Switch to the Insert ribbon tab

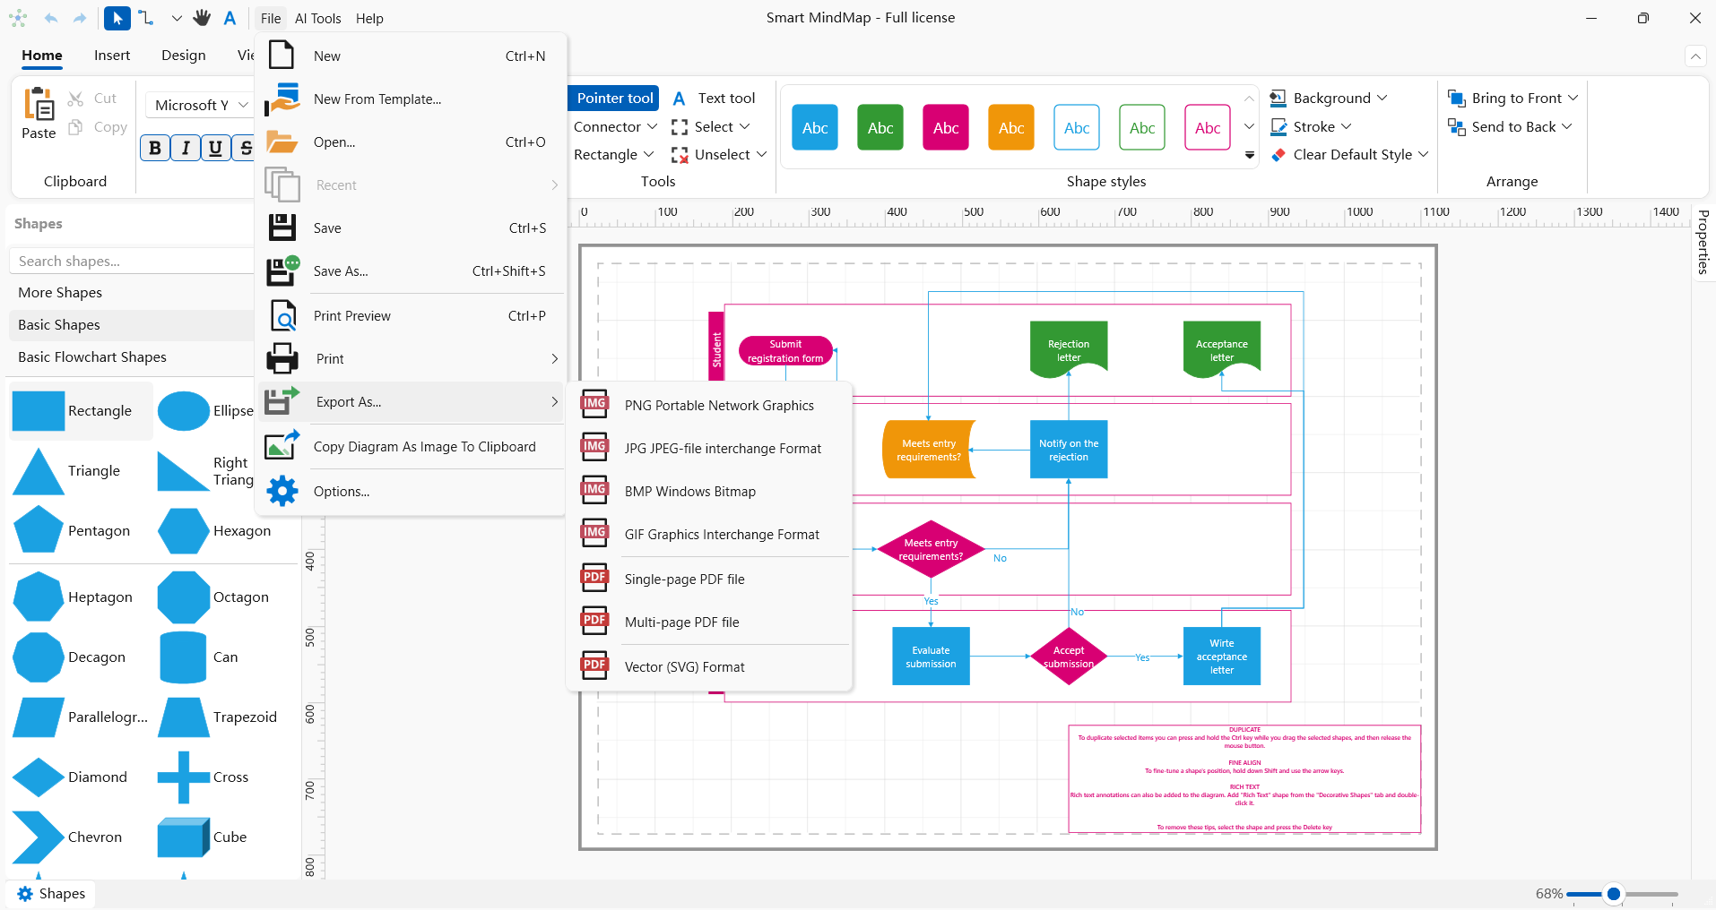pos(112,56)
